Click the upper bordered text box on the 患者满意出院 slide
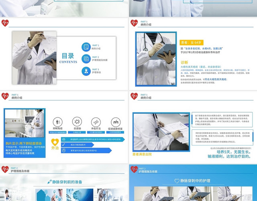 click(x=222, y=120)
